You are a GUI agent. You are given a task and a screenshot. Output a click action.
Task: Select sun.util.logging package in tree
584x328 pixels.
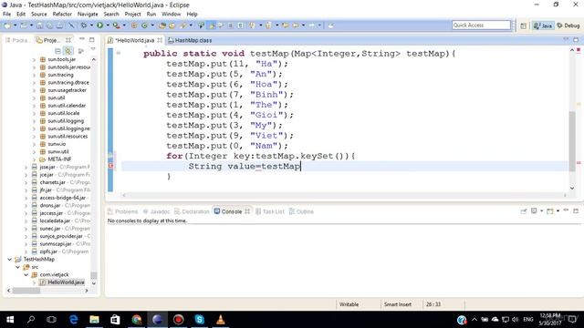click(66, 121)
